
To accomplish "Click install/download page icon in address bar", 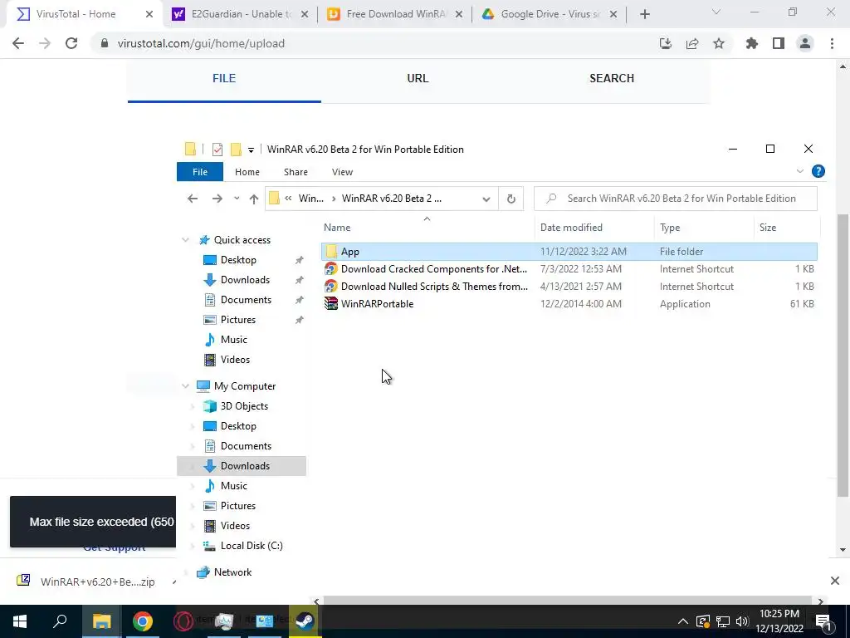I will [666, 43].
